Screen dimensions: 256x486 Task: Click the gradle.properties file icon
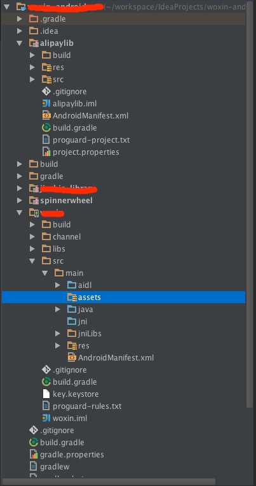click(34, 454)
